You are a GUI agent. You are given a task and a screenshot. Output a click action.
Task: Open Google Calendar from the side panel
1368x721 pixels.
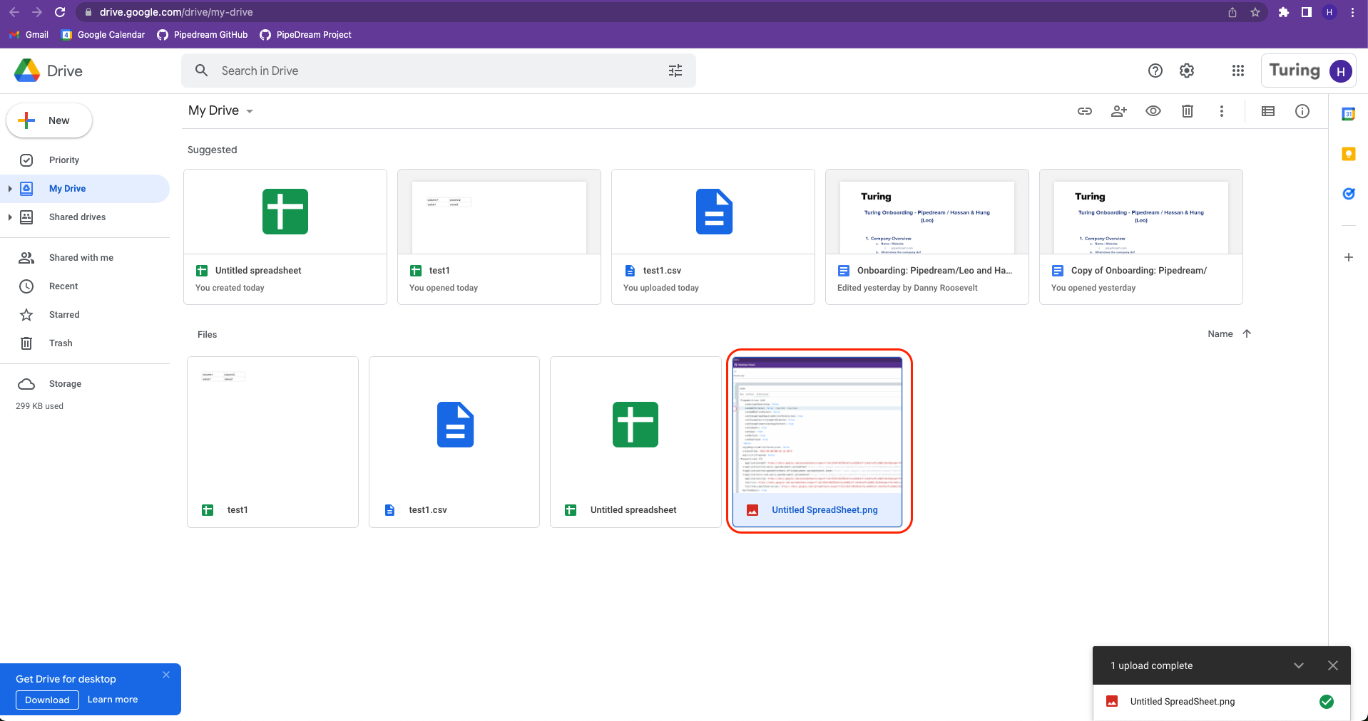[1347, 113]
